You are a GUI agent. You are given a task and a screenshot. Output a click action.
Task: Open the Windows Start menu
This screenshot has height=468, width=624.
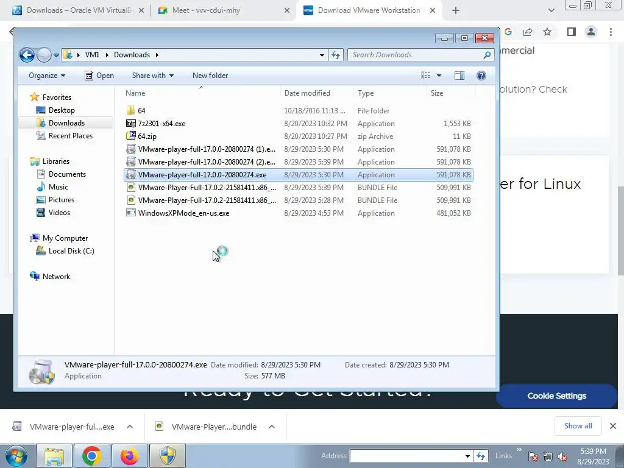click(15, 456)
